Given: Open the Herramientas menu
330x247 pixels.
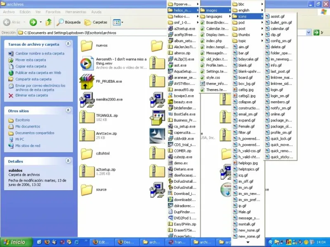Looking at the screenshot, I should [76, 12].
